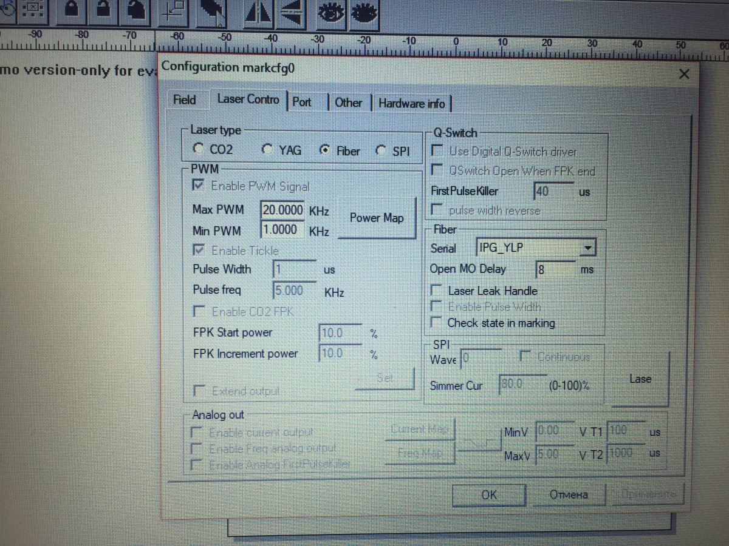
Task: Confirm the configuration with OK
Action: pos(489,494)
